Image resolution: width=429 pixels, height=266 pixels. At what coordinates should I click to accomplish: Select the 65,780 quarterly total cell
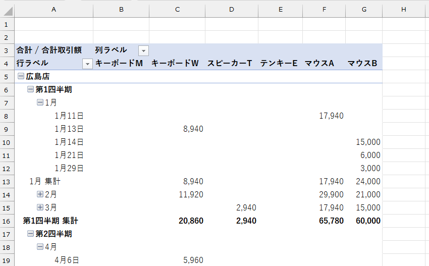331,221
